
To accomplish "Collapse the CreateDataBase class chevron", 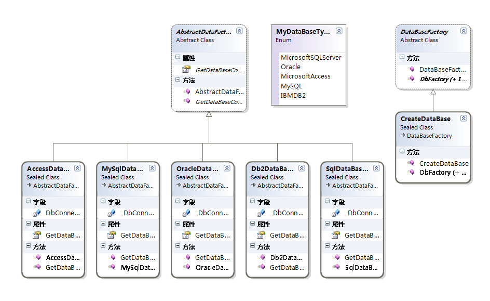I will (464, 118).
